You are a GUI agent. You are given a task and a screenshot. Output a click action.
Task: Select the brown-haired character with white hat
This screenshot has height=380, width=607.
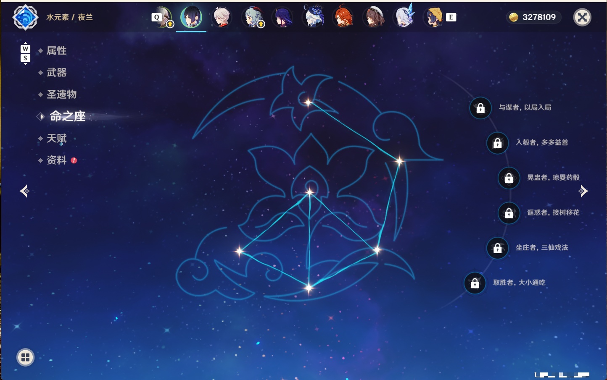click(374, 17)
